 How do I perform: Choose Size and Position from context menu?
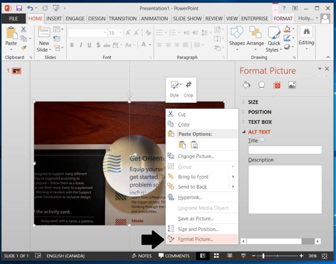click(x=202, y=229)
